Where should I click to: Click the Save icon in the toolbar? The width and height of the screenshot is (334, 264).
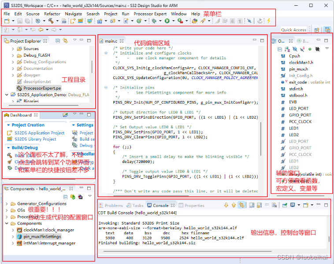point(19,21)
